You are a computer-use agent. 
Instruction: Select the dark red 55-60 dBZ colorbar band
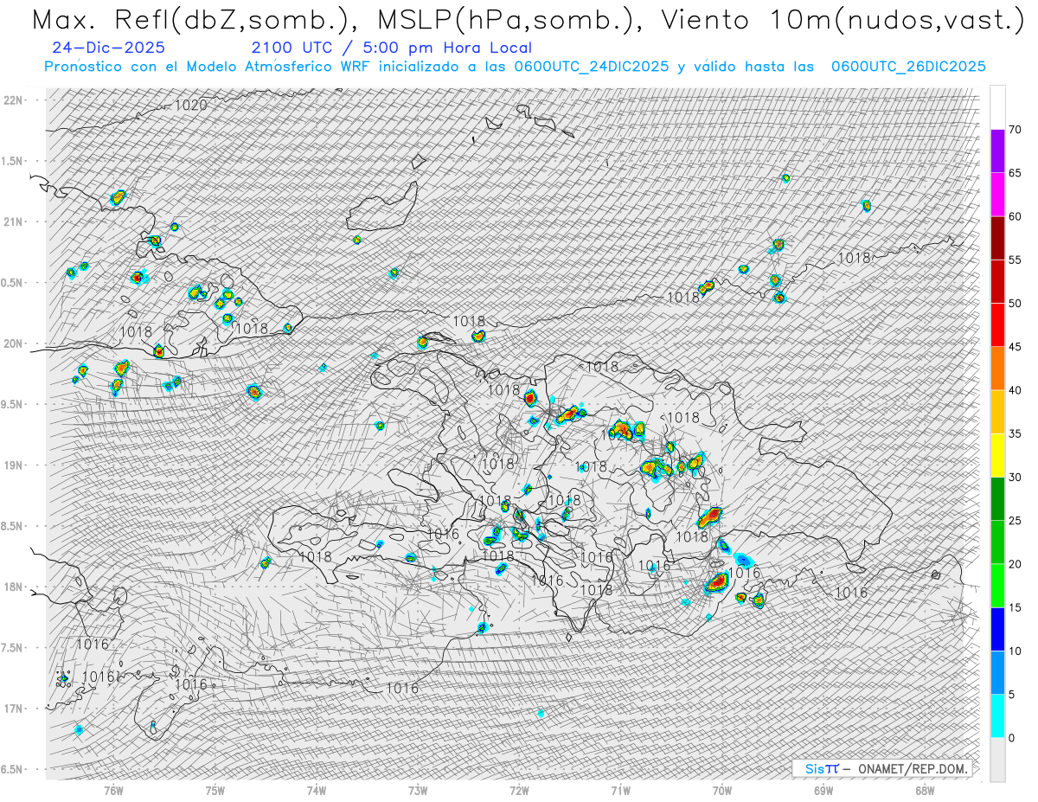point(997,238)
